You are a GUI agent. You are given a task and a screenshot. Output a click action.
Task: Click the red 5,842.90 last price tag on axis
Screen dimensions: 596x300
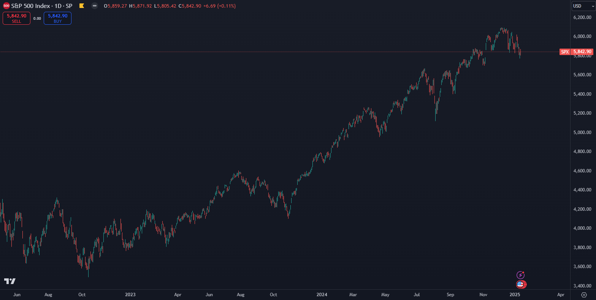(582, 52)
